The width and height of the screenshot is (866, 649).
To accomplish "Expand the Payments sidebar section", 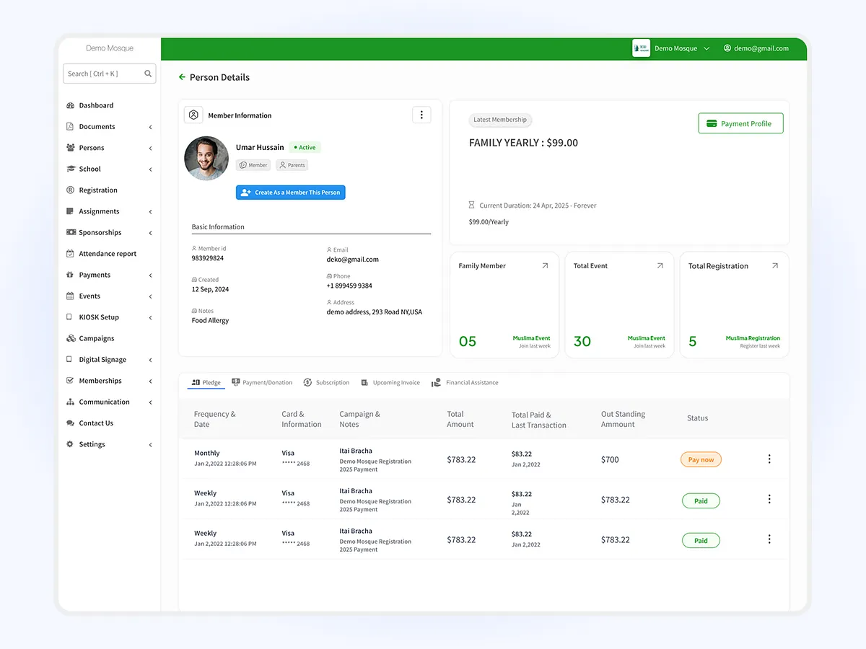I will point(150,275).
